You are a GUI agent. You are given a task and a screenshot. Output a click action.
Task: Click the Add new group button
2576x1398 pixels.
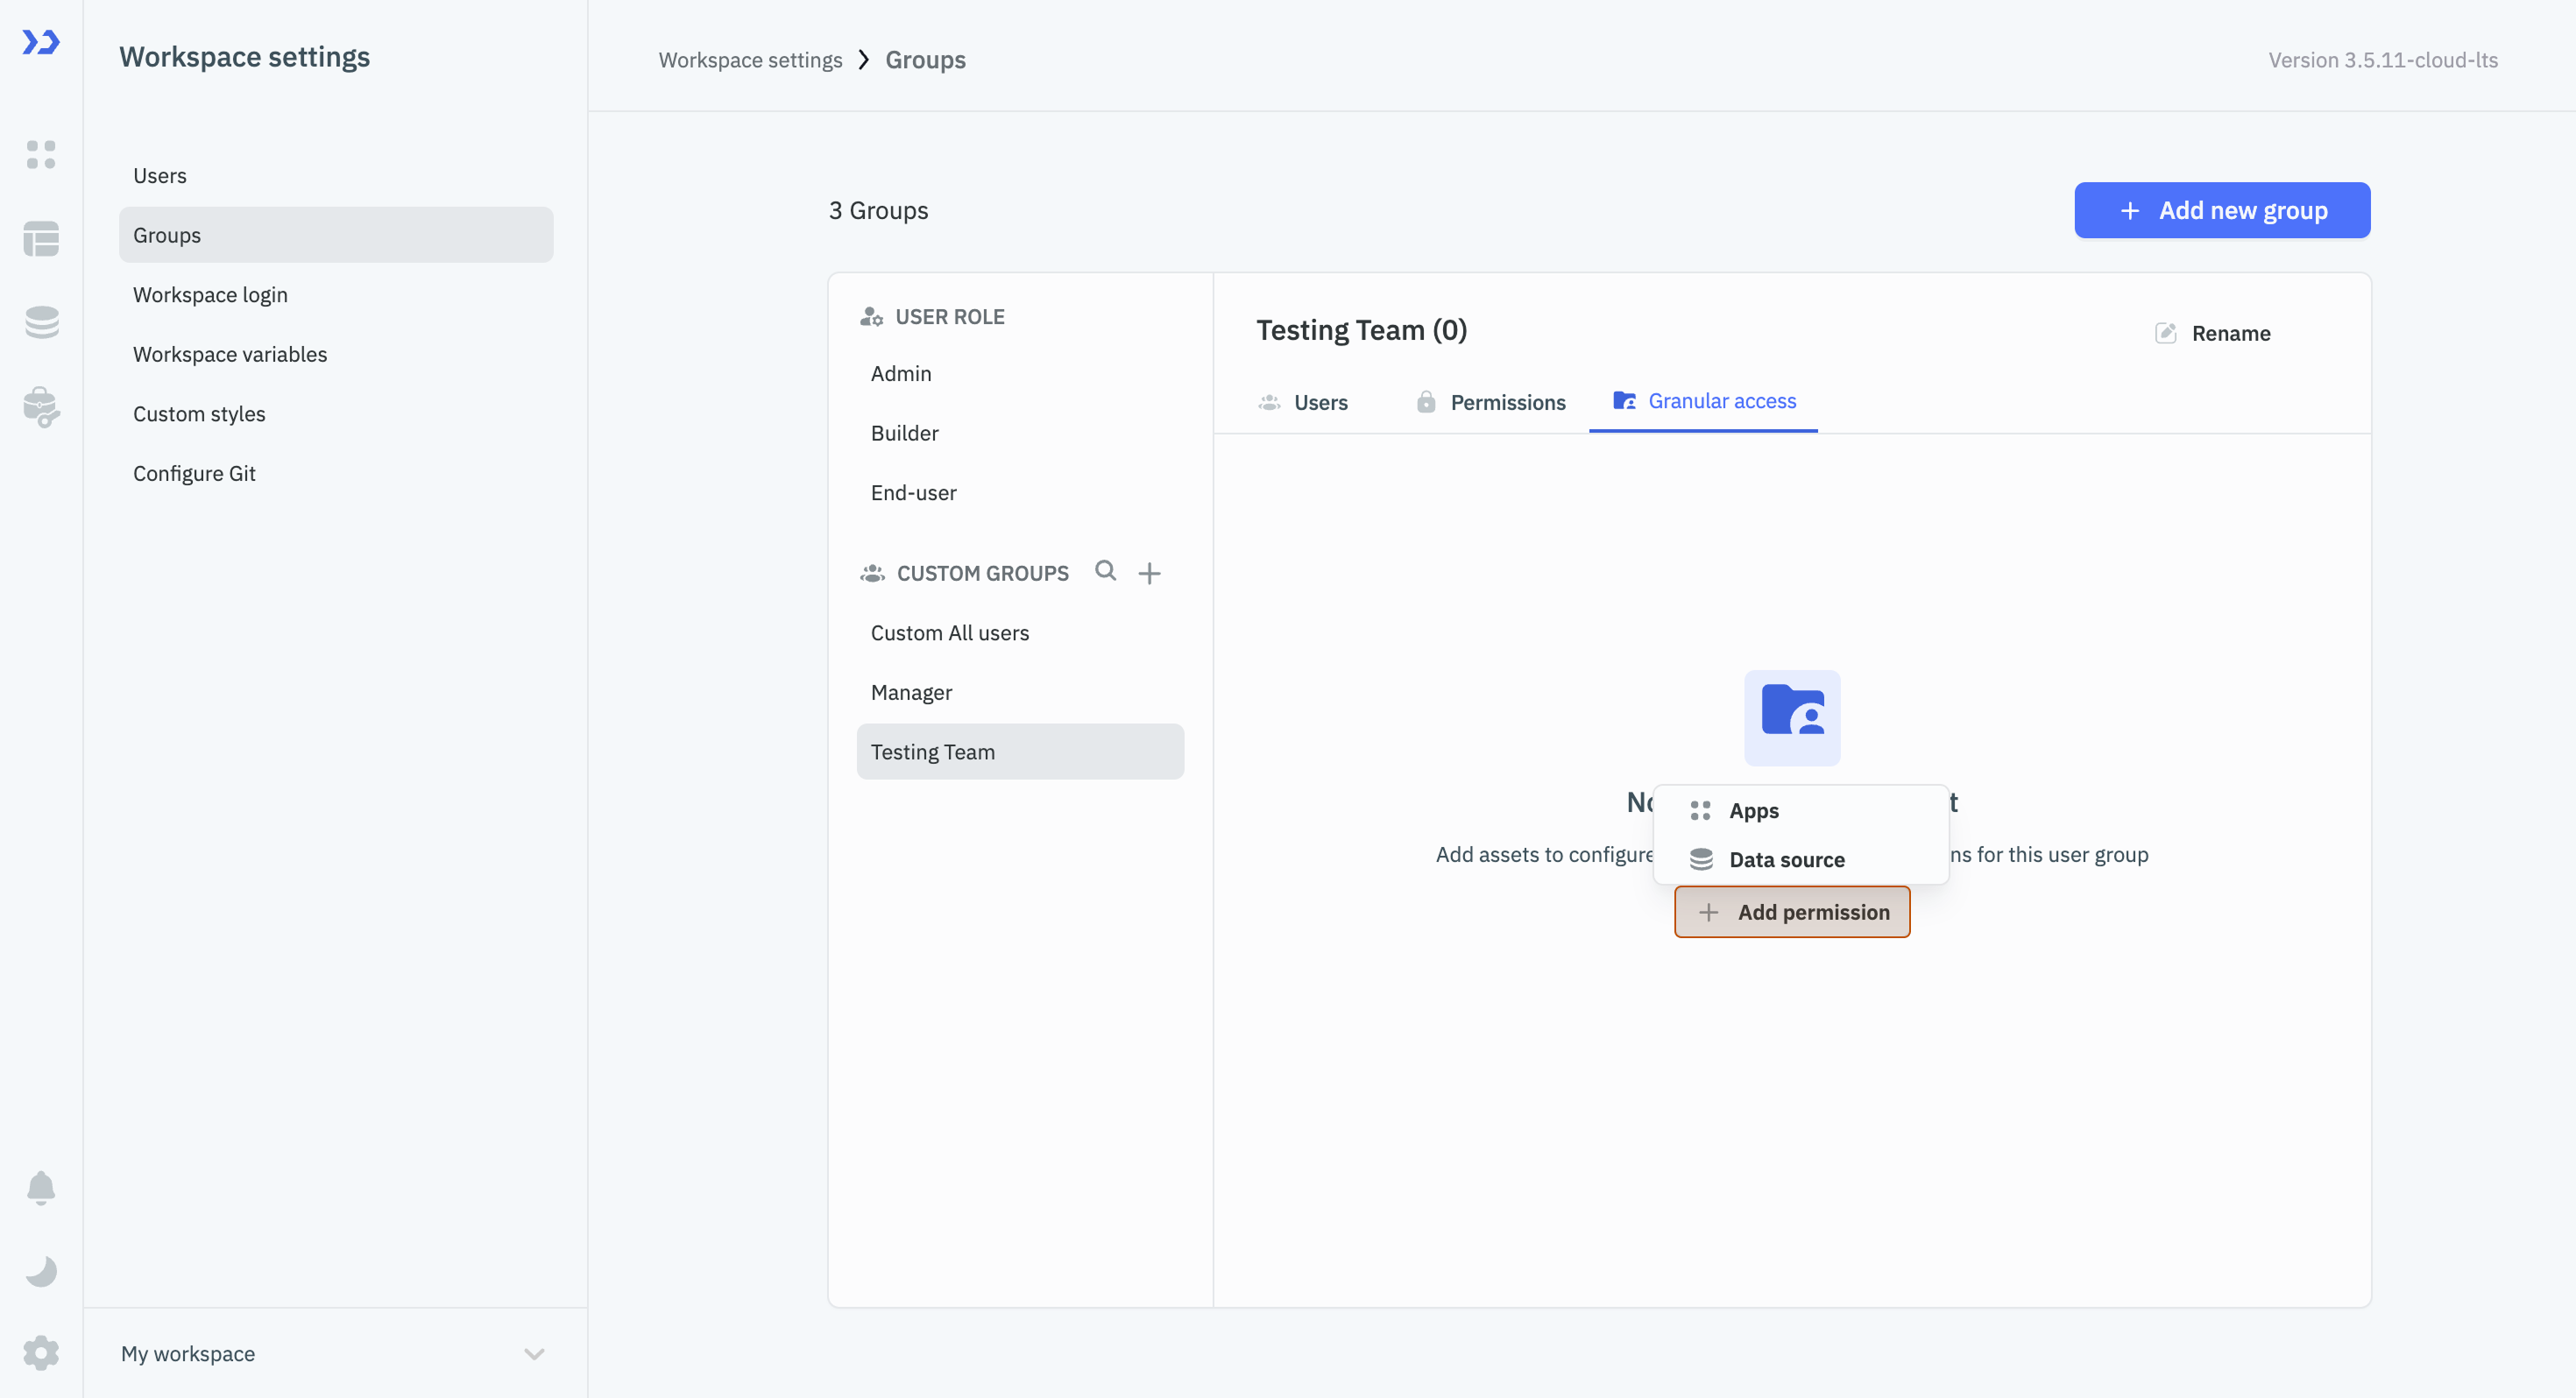tap(2221, 210)
